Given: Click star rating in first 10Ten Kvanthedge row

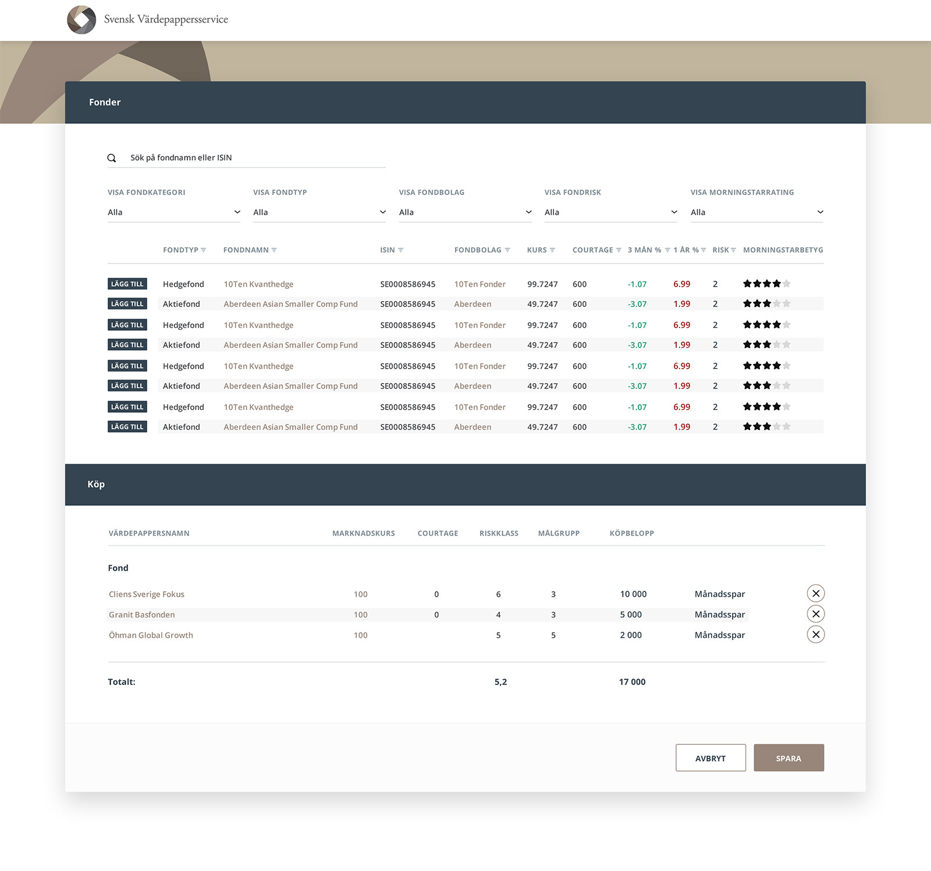Looking at the screenshot, I should coord(766,284).
